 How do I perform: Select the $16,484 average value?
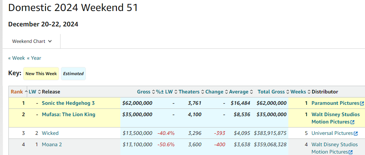(241, 103)
